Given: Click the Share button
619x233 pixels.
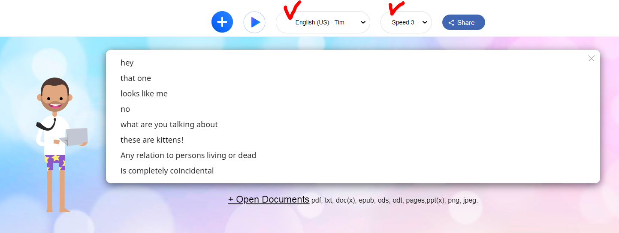Looking at the screenshot, I should click(x=464, y=23).
